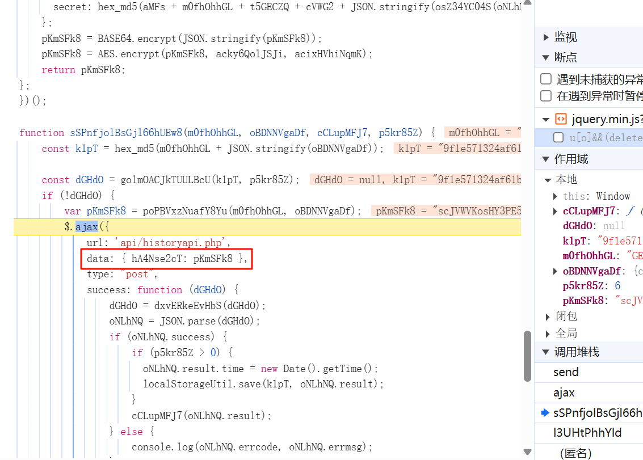The width and height of the screenshot is (643, 460).
Task: Collapse the 作用域 scope section
Action: pos(546,159)
